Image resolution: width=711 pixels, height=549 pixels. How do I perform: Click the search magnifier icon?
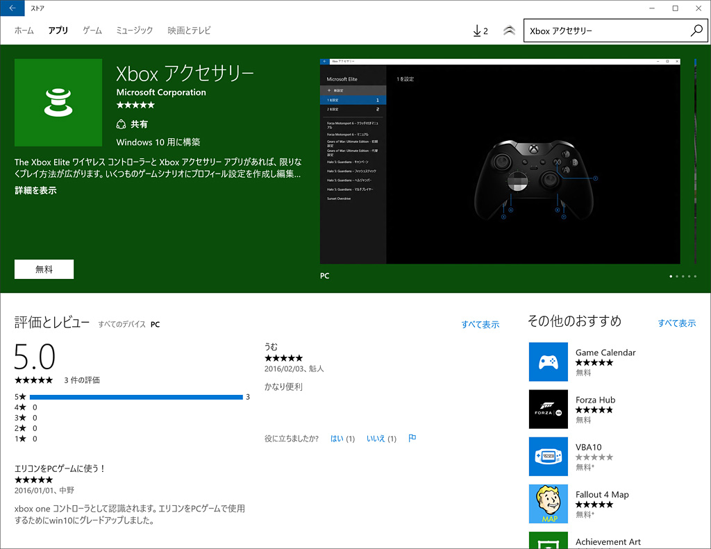pyautogui.click(x=696, y=31)
